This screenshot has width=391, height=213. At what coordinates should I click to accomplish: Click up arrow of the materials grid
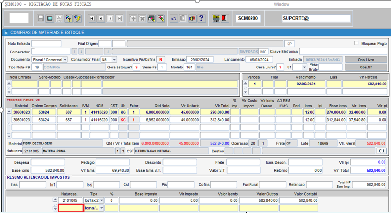click(x=9, y=112)
